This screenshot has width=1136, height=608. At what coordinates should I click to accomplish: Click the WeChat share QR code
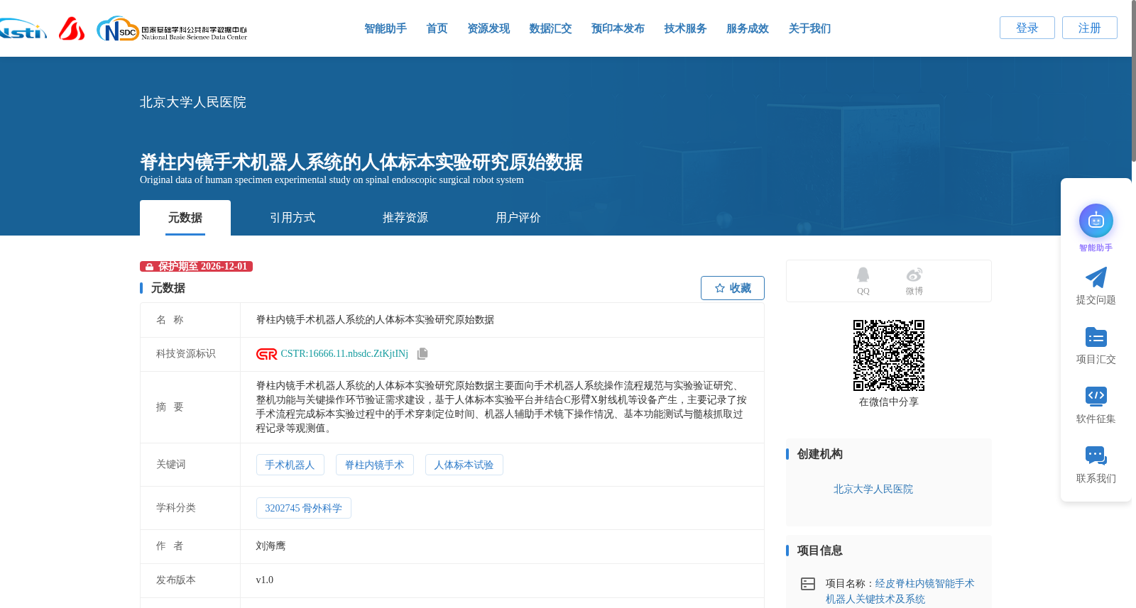[889, 355]
